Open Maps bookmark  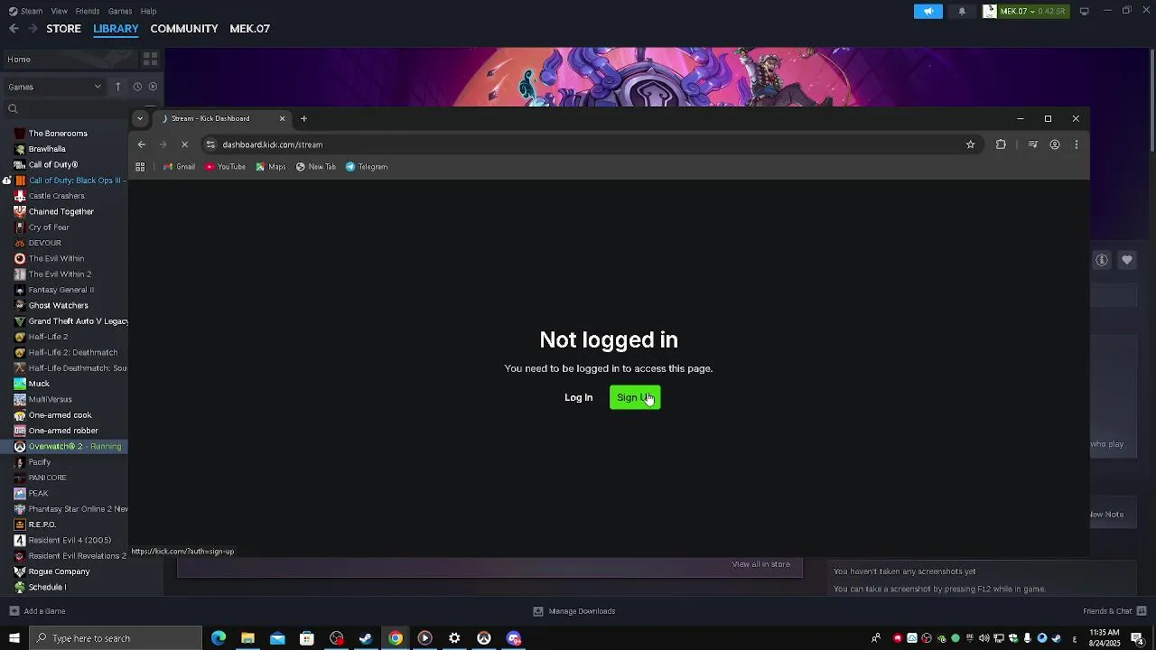click(271, 167)
